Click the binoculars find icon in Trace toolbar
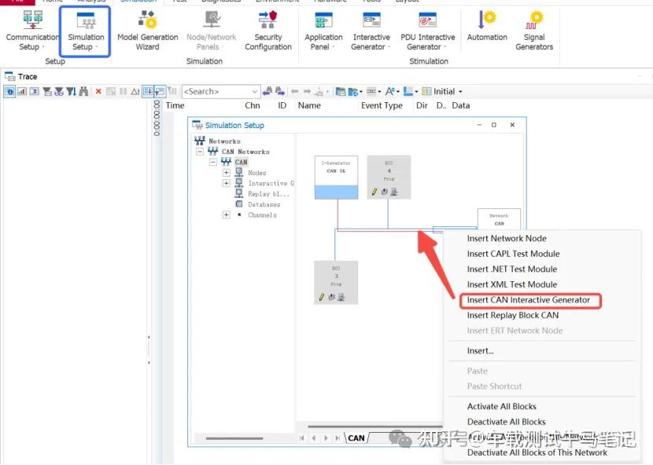Image resolution: width=653 pixels, height=465 pixels. point(83,91)
